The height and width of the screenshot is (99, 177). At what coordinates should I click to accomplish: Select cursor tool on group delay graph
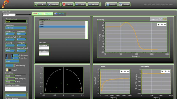click(162, 71)
